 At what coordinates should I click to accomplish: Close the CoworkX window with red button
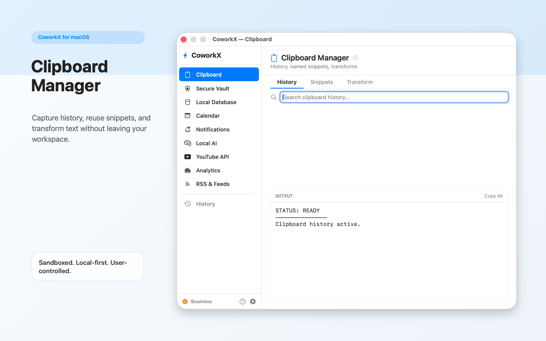pos(184,39)
